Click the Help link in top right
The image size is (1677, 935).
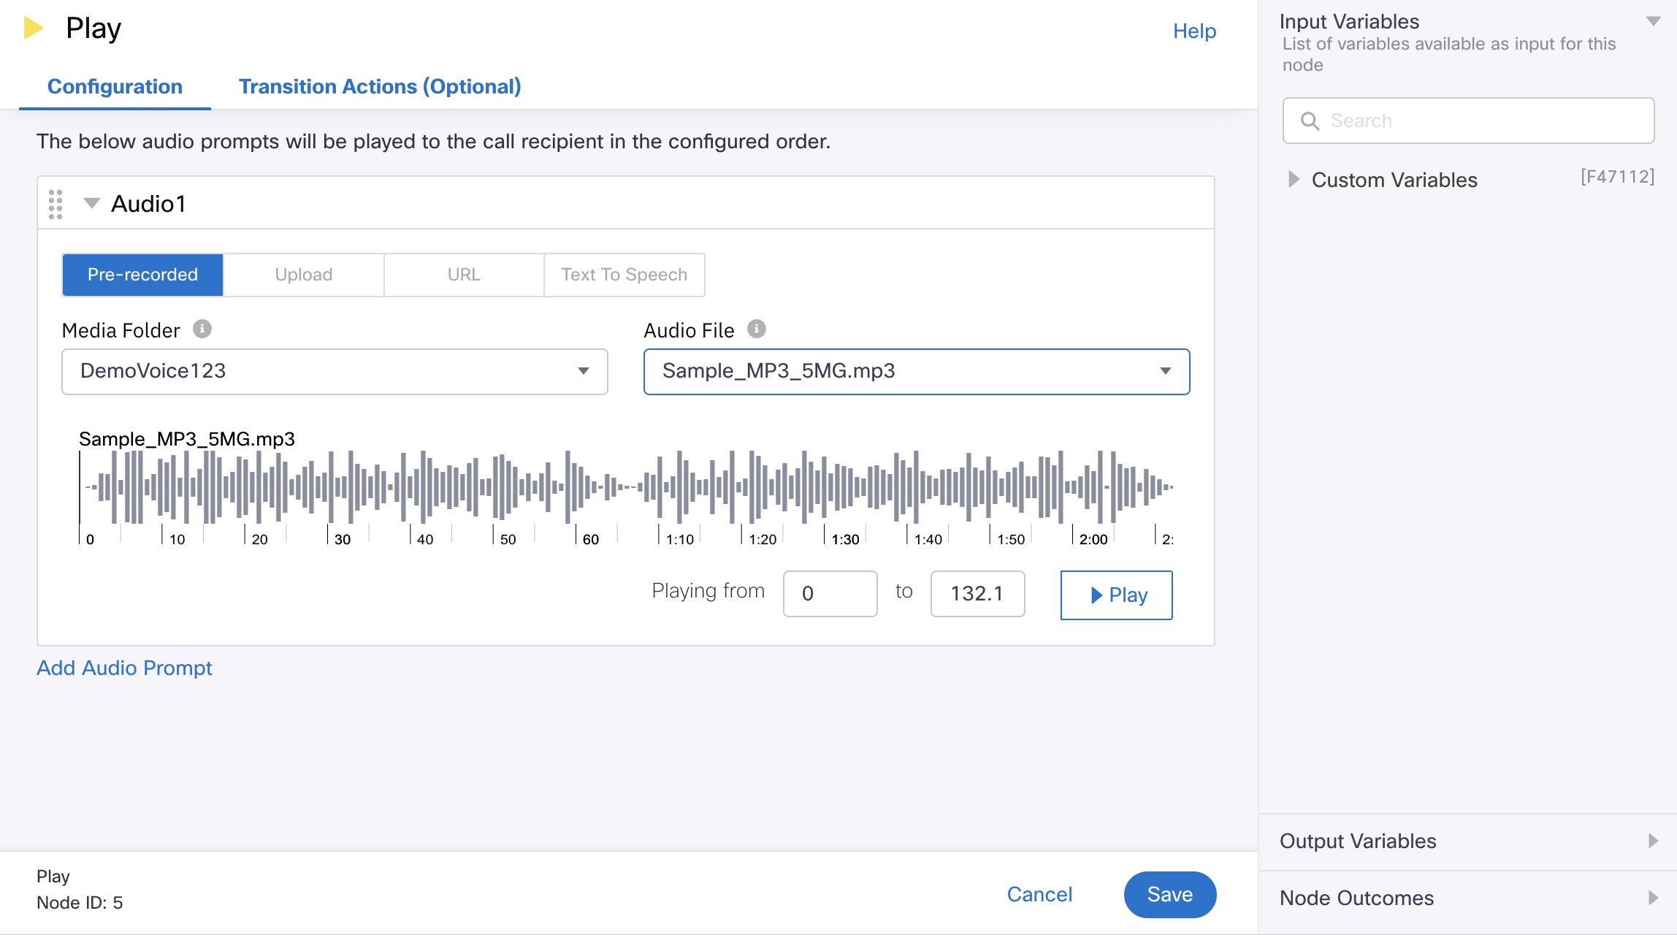pos(1193,28)
